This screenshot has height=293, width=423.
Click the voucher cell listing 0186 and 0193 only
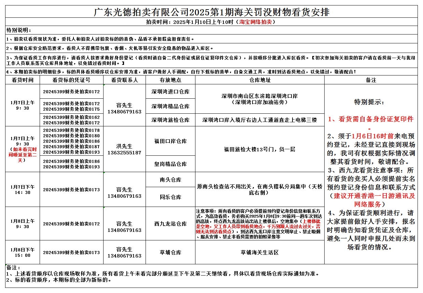pos(71,164)
